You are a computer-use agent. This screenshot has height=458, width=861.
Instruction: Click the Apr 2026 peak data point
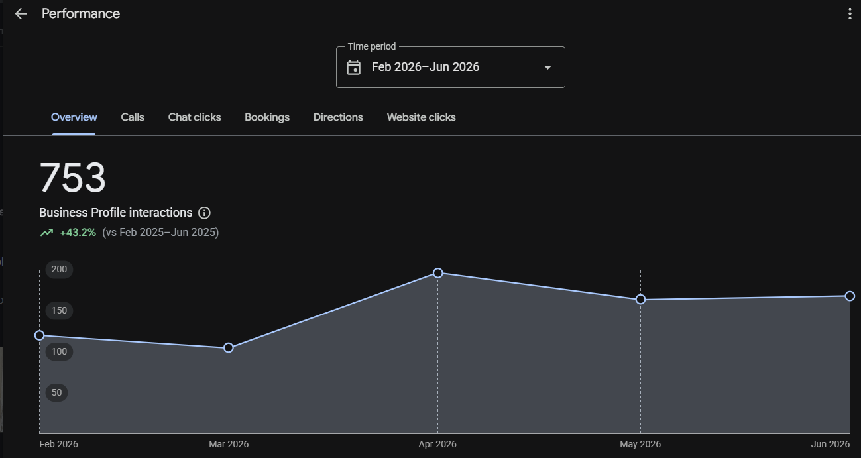click(437, 273)
